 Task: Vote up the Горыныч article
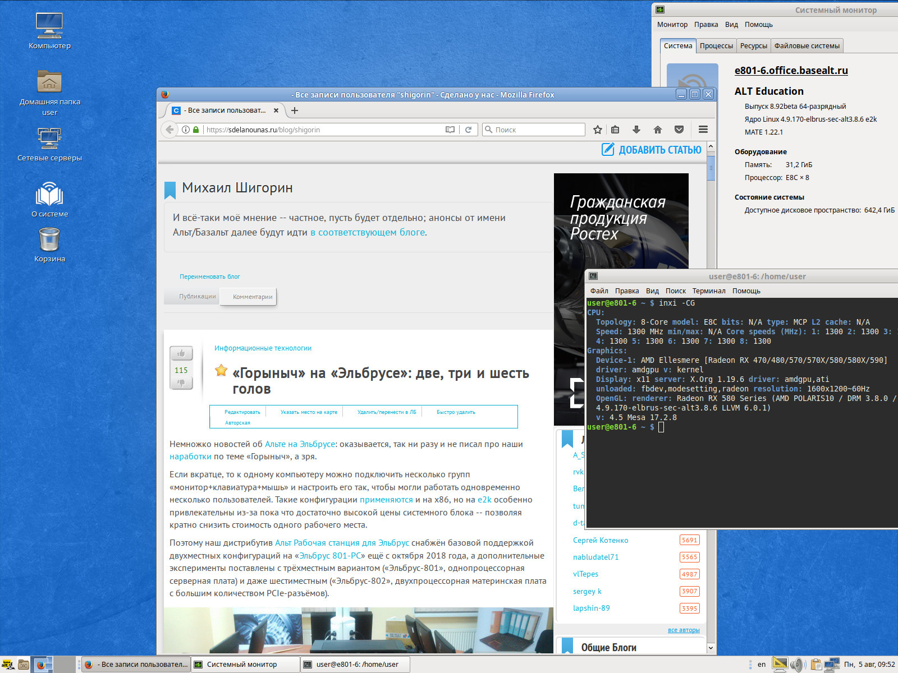pos(181,353)
